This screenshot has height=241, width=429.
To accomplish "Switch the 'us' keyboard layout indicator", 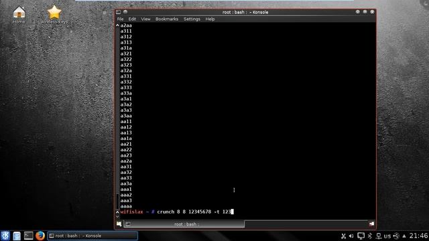I will [x=387, y=236].
